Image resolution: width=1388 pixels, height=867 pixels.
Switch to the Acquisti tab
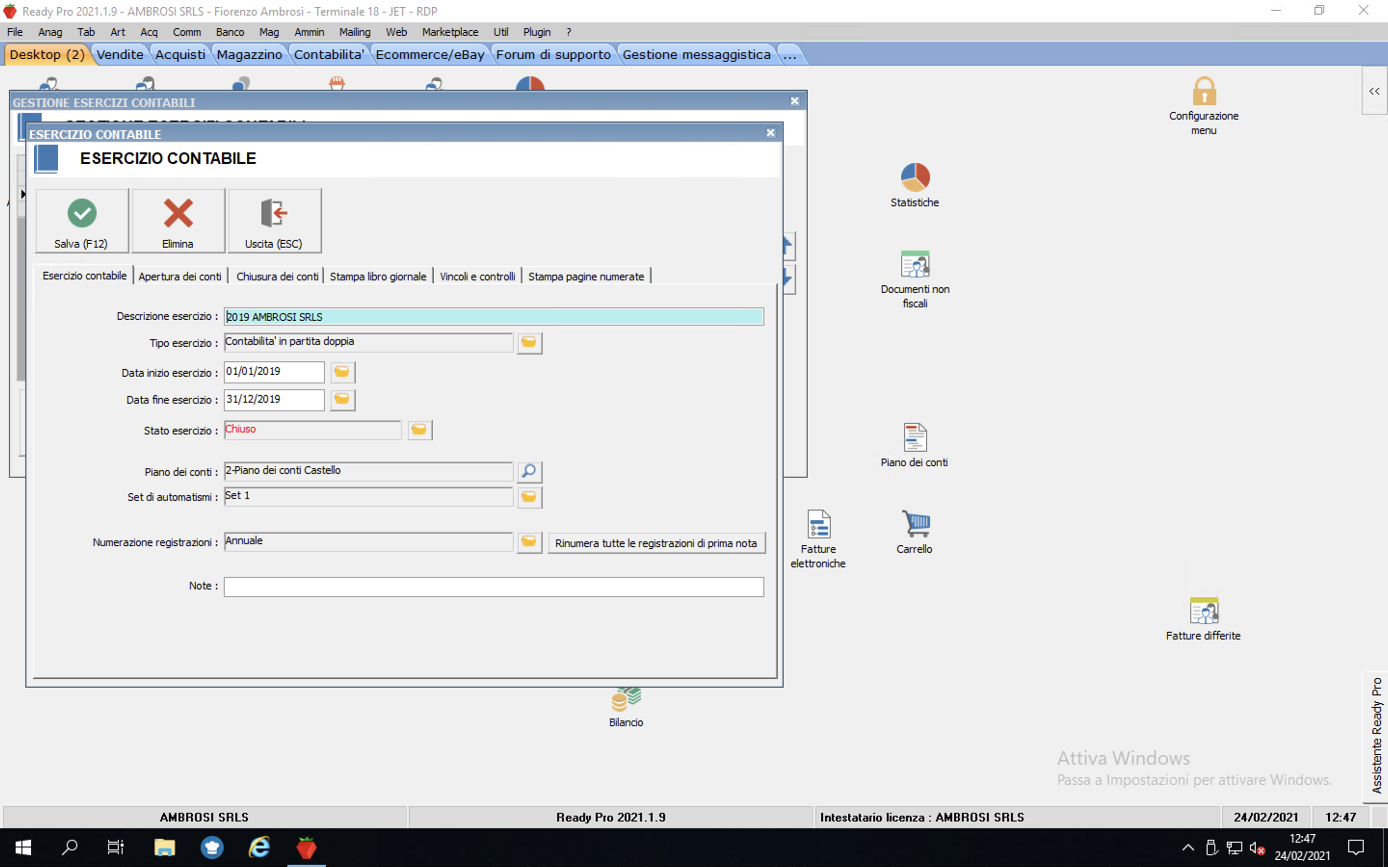click(x=180, y=54)
